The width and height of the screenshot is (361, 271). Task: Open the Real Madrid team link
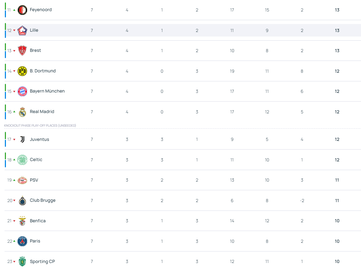pyautogui.click(x=42, y=111)
